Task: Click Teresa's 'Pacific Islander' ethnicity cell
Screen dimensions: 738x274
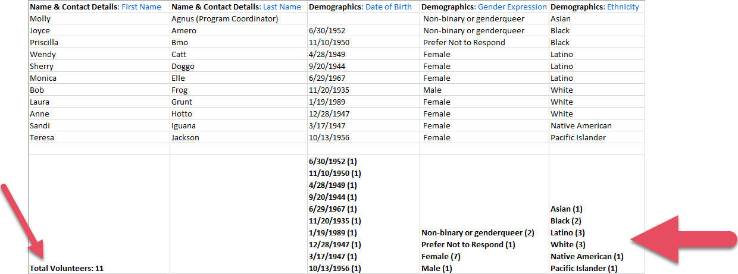Action: 596,137
